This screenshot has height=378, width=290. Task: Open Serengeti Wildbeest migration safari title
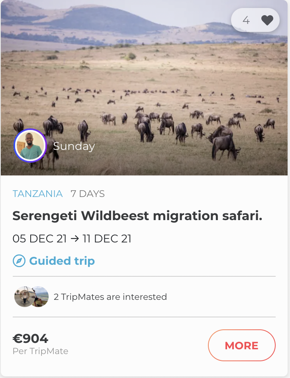pos(137,216)
